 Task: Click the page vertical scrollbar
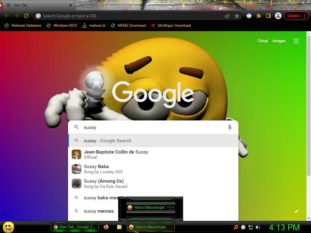coord(309,106)
